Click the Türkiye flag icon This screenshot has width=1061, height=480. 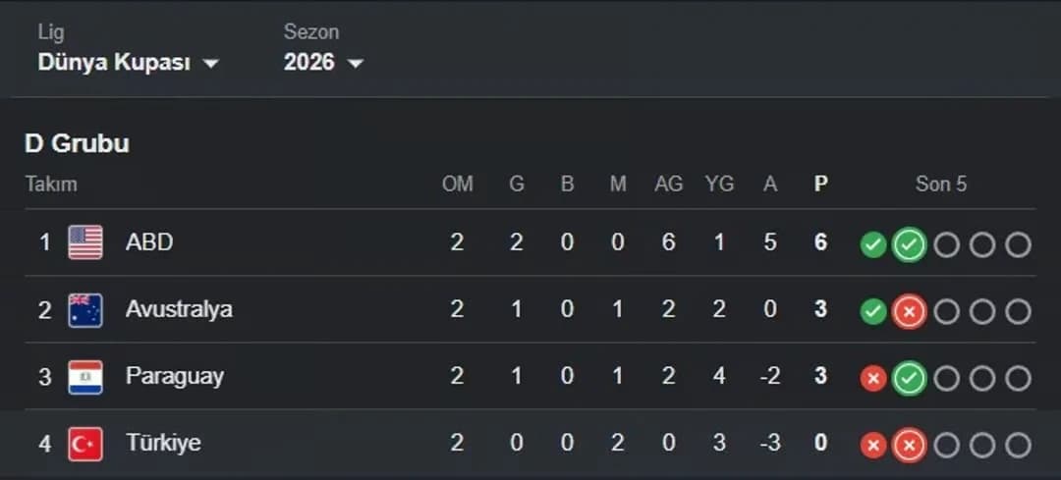click(85, 444)
